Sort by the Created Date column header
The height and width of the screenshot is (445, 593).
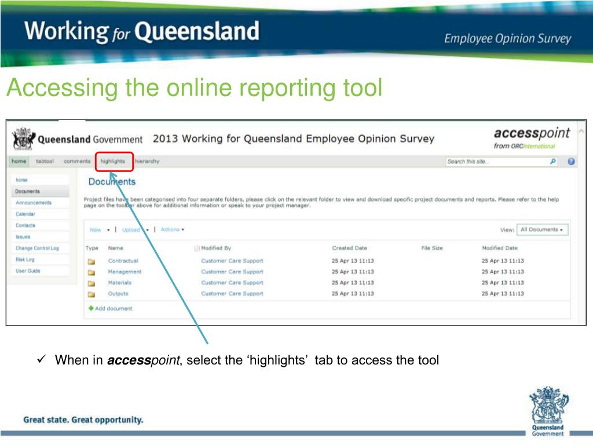pos(349,248)
